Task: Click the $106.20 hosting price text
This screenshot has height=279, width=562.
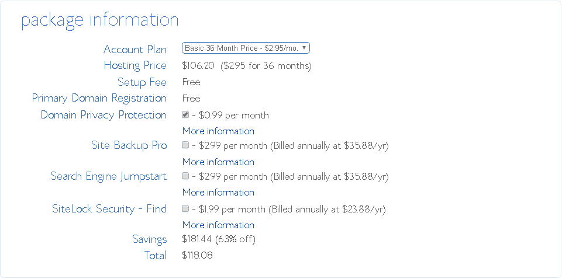Action: [198, 66]
